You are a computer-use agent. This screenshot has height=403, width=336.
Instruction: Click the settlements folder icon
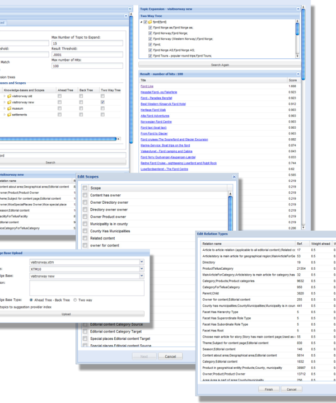point(9,115)
